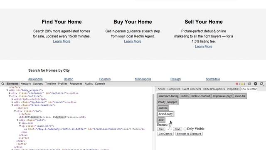Open DevTools settings gear

256,84
